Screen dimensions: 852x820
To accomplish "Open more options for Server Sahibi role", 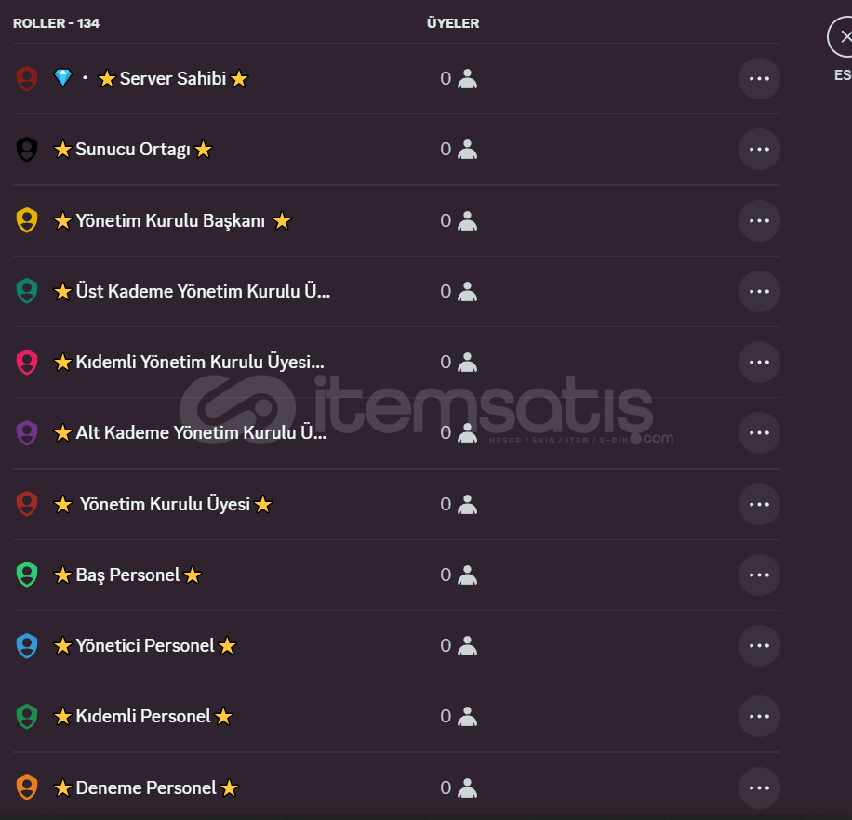I will coord(759,79).
